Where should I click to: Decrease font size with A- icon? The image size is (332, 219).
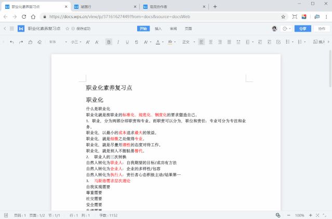coord(97,42)
